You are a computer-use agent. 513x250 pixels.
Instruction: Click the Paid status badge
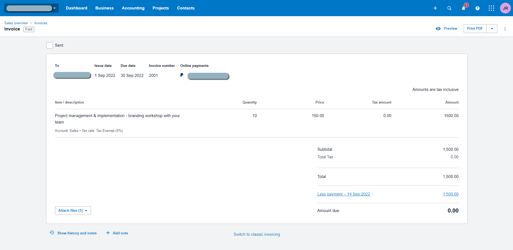point(29,29)
